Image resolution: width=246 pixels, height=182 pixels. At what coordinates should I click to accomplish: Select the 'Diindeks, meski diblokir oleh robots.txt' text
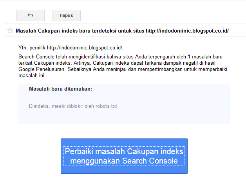[73, 106]
